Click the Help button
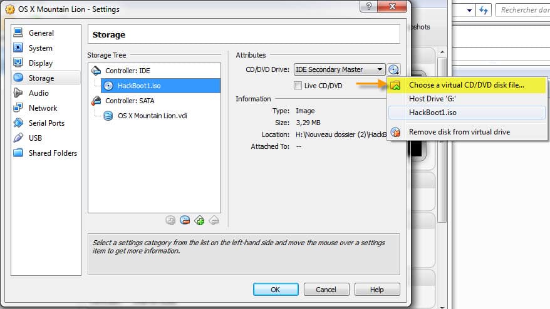This screenshot has width=550, height=309. tap(377, 290)
